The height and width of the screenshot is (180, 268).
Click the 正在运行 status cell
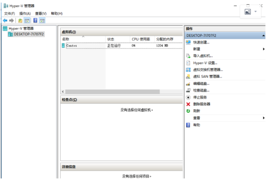[114, 46]
